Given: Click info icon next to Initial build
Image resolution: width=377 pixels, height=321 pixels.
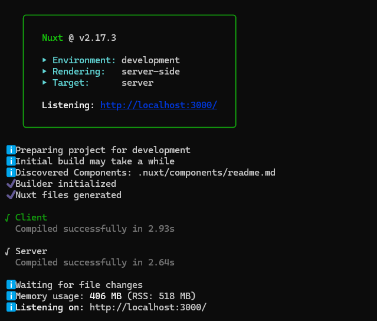Looking at the screenshot, I should click(x=10, y=161).
